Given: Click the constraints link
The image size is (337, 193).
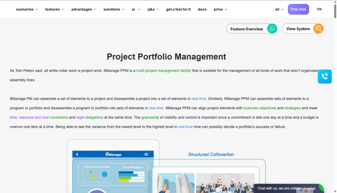Looking at the screenshot, I should click(x=59, y=117).
